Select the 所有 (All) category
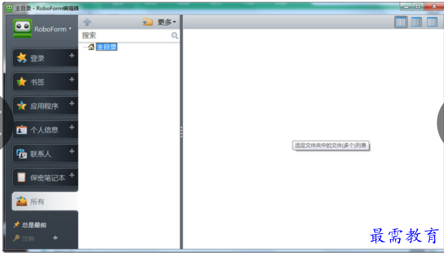Image resolution: width=444 pixels, height=255 pixels. point(44,201)
